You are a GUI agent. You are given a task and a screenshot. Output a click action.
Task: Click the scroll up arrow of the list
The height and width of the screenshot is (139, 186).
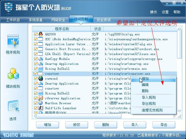click(180, 28)
